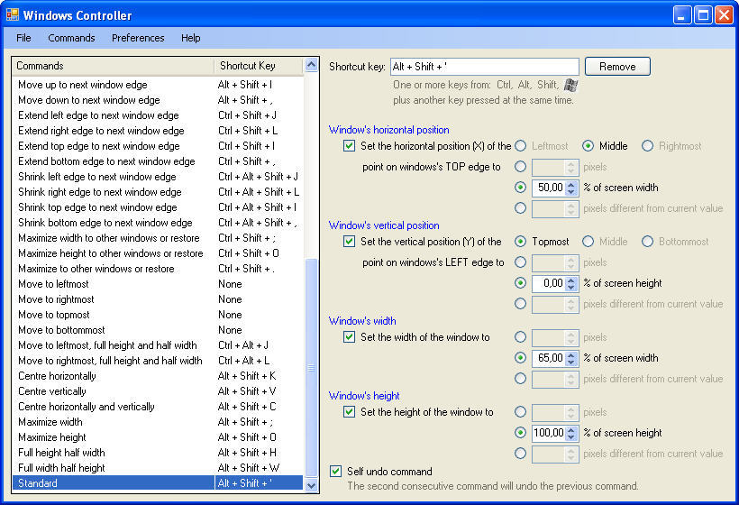
Task: Select Maximize to other windows or restore
Action: (x=158, y=269)
